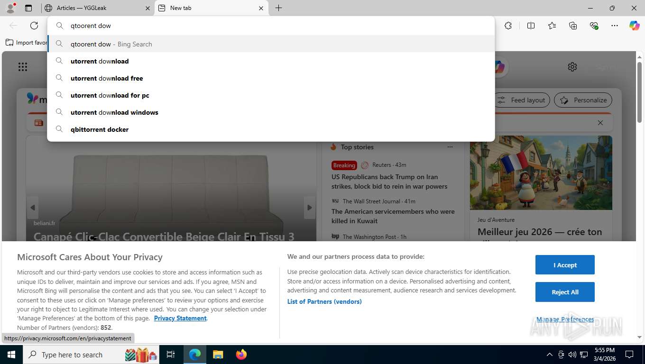The height and width of the screenshot is (364, 645).
Task: Add a new browser tab
Action: (278, 8)
